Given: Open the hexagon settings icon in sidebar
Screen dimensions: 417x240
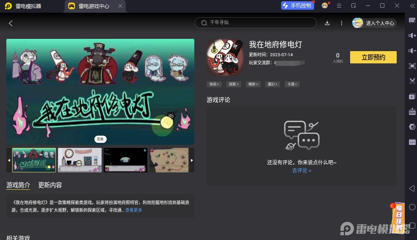Looking at the screenshot, I should point(412,127).
